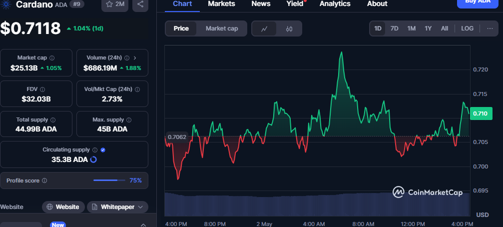The image size is (503, 227).
Task: Click the 75% profile score value
Action: [135, 180]
